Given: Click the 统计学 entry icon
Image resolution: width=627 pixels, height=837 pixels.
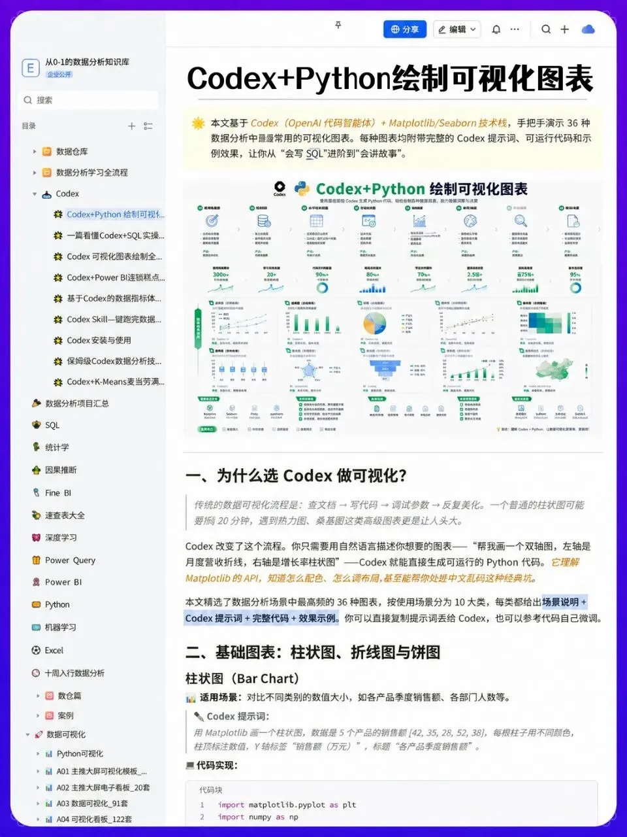Looking at the screenshot, I should 37,447.
